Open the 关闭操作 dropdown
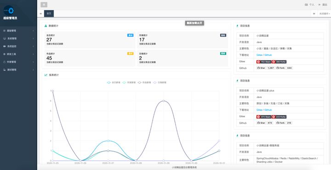The width and height of the screenshot is (331, 170). coord(324,13)
